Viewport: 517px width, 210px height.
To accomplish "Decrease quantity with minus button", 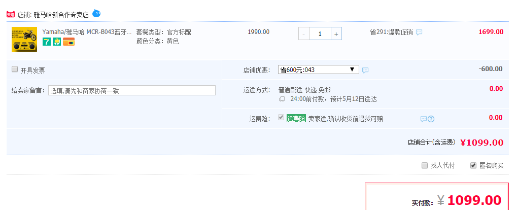I will 304,33.
